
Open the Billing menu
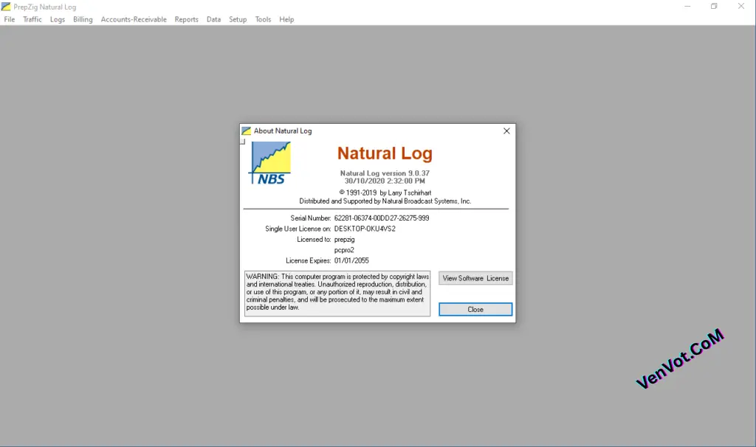(83, 19)
